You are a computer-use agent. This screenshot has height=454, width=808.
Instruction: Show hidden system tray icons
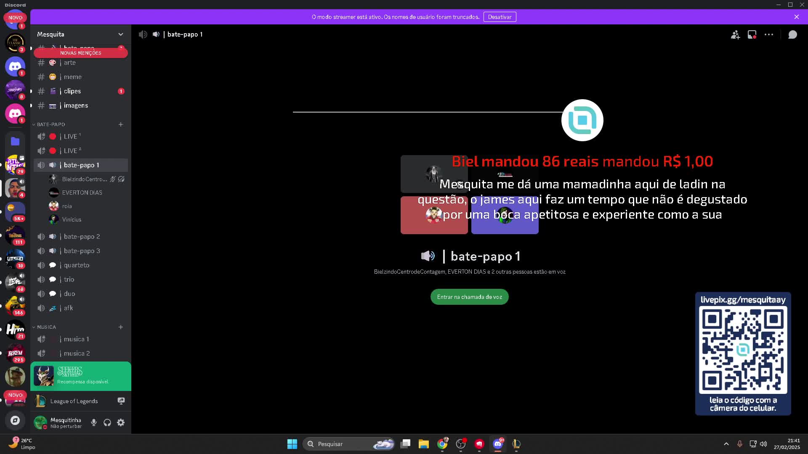point(726,444)
